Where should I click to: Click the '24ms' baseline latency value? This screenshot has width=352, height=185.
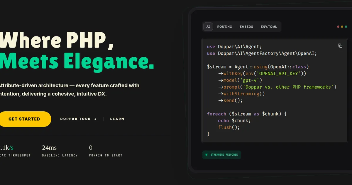tap(49, 147)
